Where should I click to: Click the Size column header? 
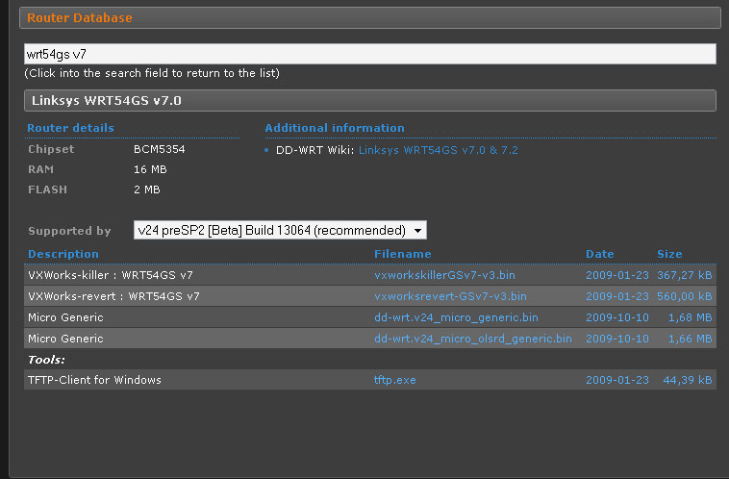[669, 254]
